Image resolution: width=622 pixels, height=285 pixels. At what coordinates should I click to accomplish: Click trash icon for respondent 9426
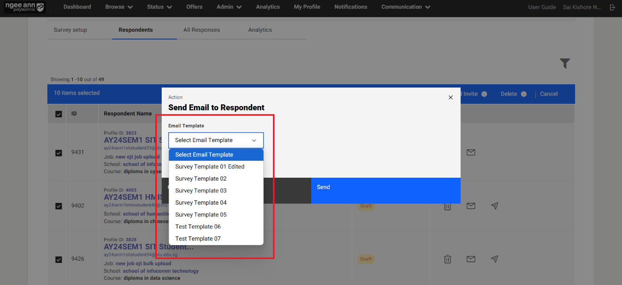tap(447, 259)
